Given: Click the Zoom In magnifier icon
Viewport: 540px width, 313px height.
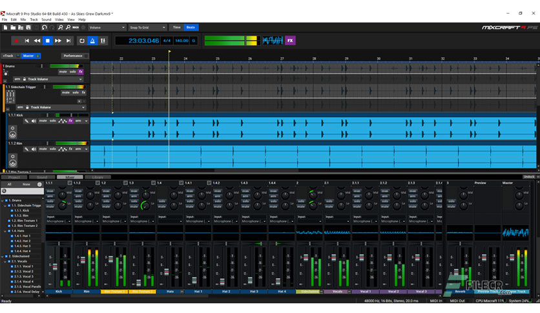Looking at the screenshot, I should 60,27.
